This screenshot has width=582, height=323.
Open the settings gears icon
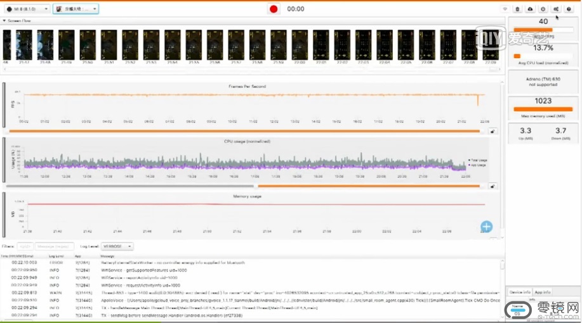pyautogui.click(x=556, y=9)
